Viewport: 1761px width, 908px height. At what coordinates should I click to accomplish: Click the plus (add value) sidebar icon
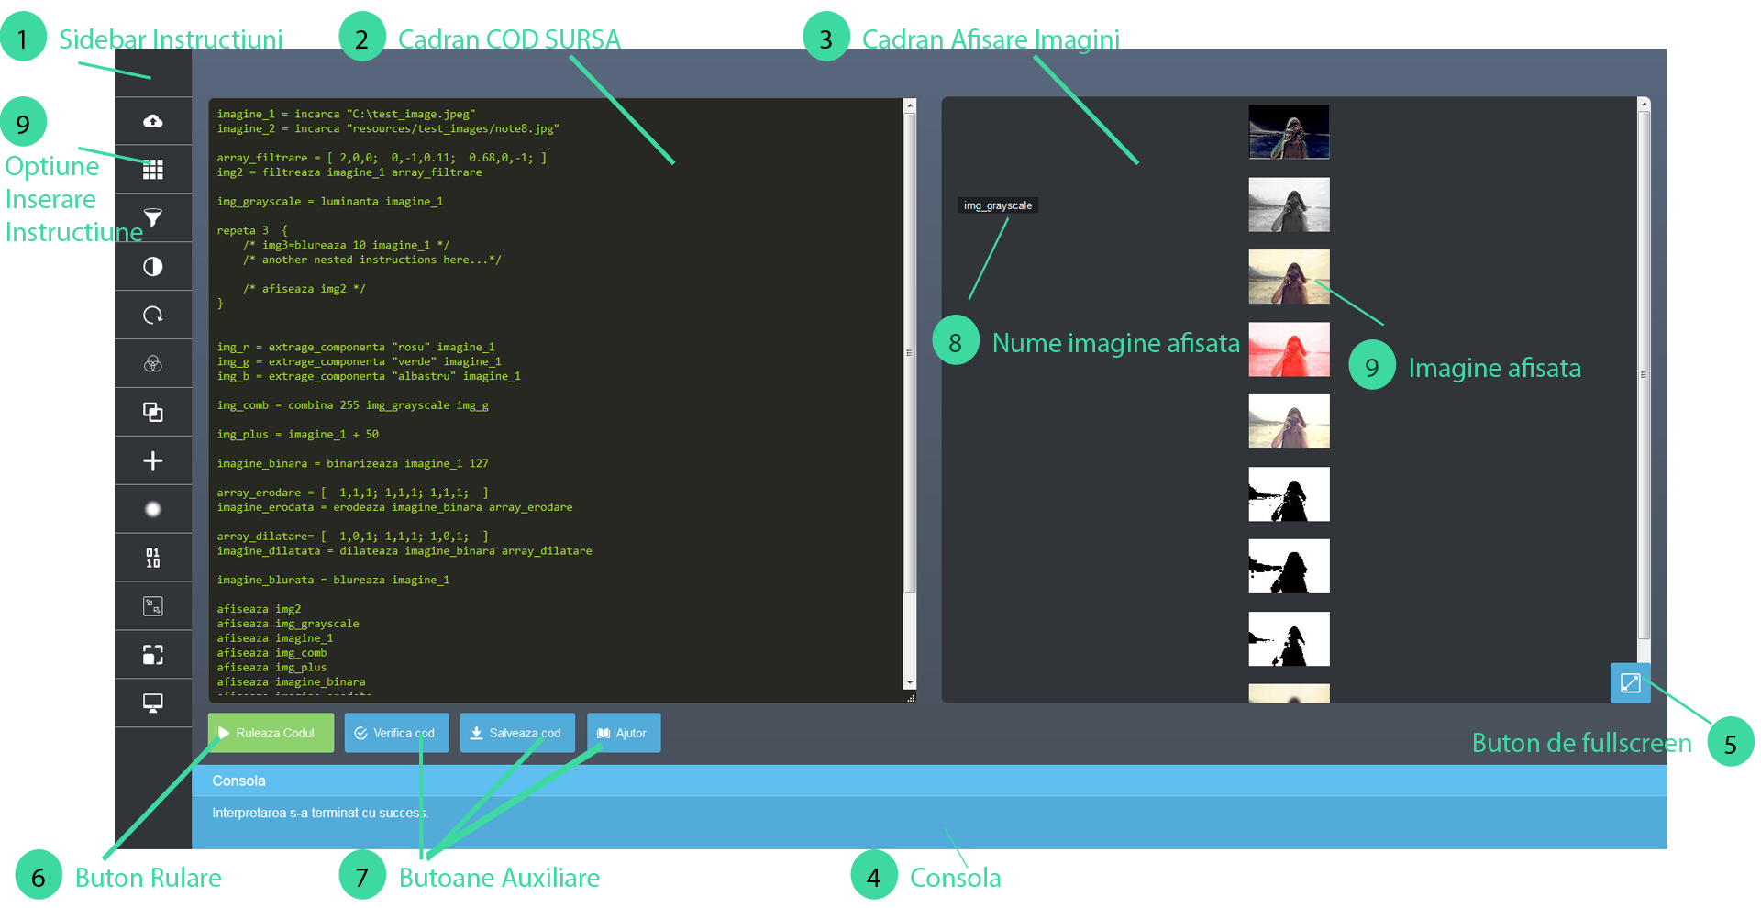(x=153, y=460)
